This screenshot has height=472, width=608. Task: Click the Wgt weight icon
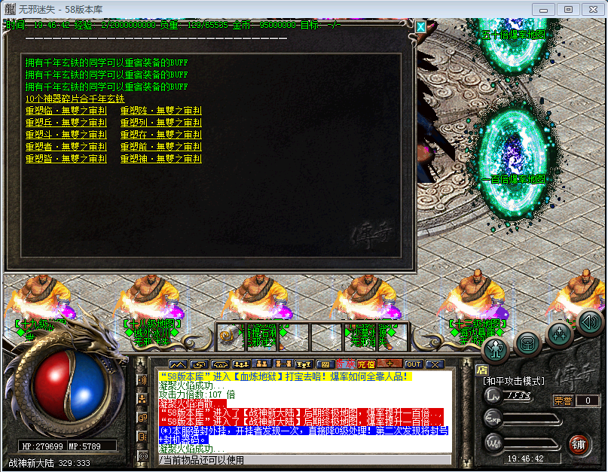click(x=493, y=443)
